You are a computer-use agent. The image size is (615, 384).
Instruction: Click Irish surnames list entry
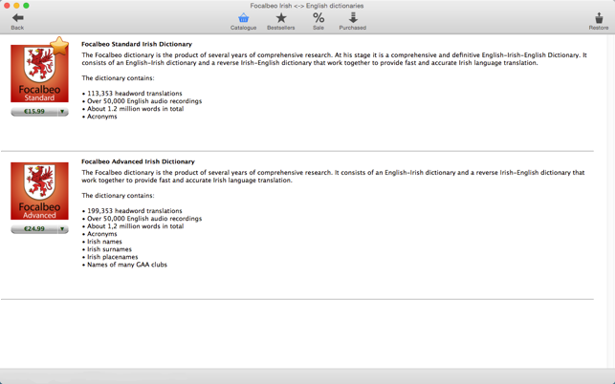click(x=107, y=249)
